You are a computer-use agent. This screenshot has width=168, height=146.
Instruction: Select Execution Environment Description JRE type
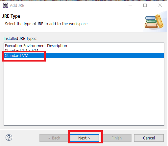click(84, 46)
